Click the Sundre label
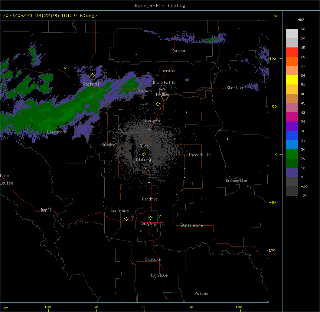The width and height of the screenshot is (320, 312). [108, 145]
